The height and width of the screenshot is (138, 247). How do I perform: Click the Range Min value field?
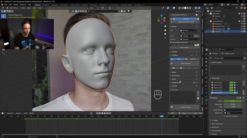click(233, 104)
